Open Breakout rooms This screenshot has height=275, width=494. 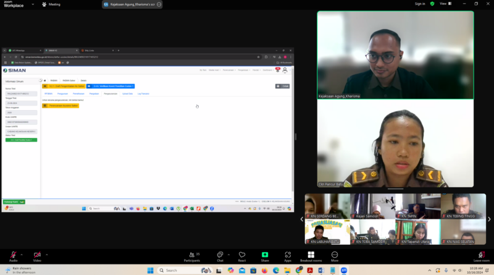pyautogui.click(x=311, y=256)
